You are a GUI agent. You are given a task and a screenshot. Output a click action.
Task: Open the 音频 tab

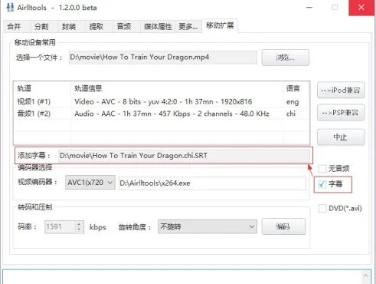[126, 26]
